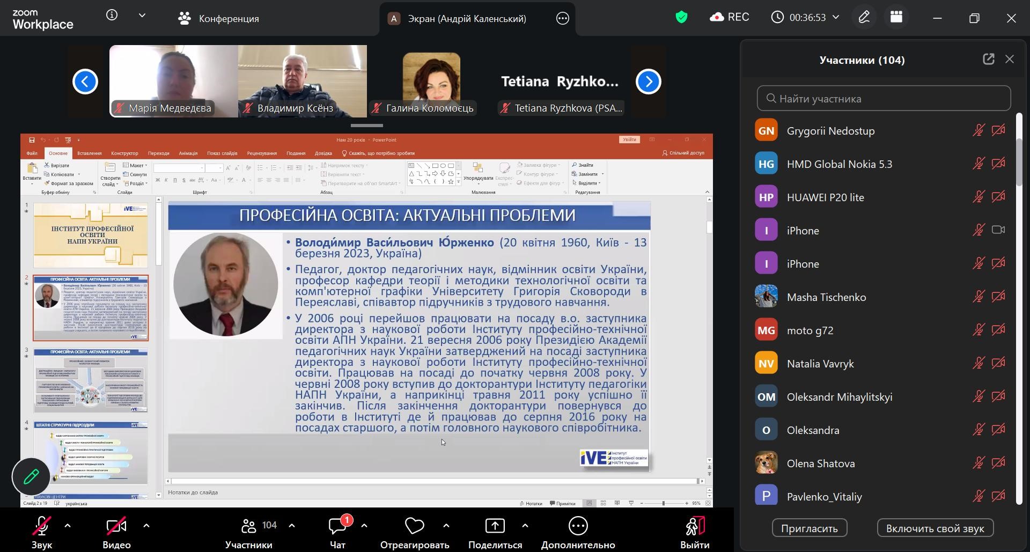The image size is (1030, 552).
Task: Click the green encryption shield icon
Action: (681, 18)
